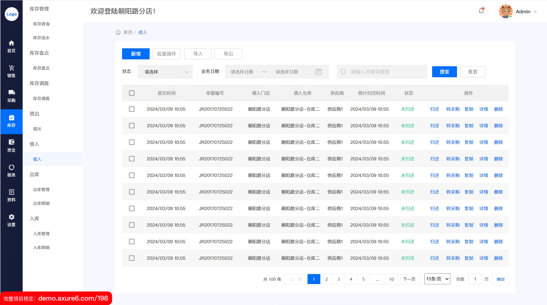Go to the 首页 home icon
The image size is (547, 305).
tap(11, 43)
